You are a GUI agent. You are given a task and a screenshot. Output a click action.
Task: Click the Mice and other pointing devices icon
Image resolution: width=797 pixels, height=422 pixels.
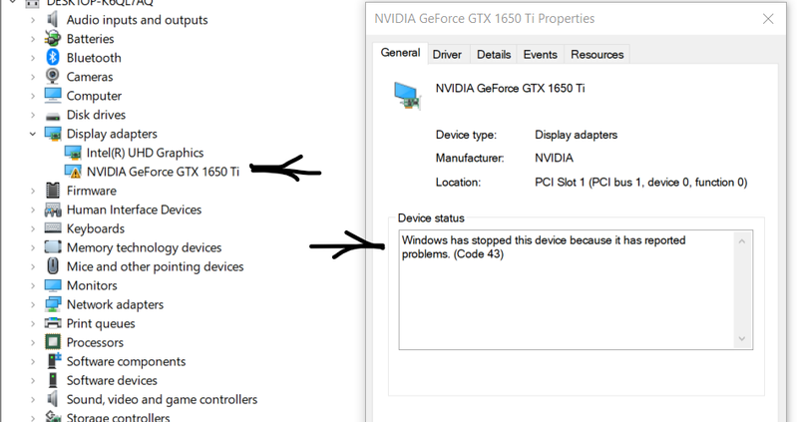pos(52,266)
